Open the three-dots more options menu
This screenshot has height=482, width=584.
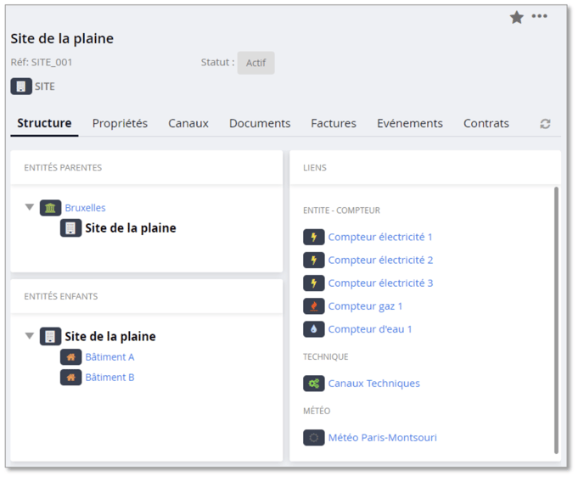(540, 16)
